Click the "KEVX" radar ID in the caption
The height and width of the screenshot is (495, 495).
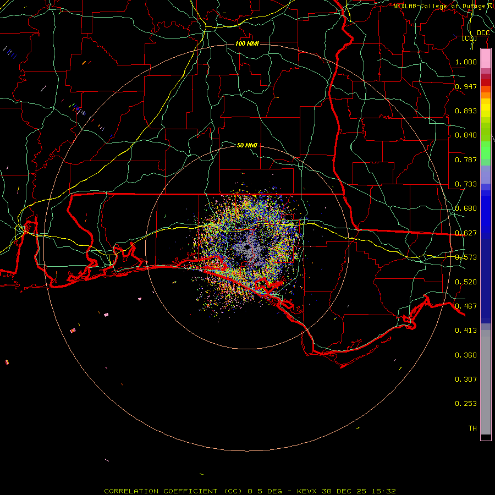307,491
